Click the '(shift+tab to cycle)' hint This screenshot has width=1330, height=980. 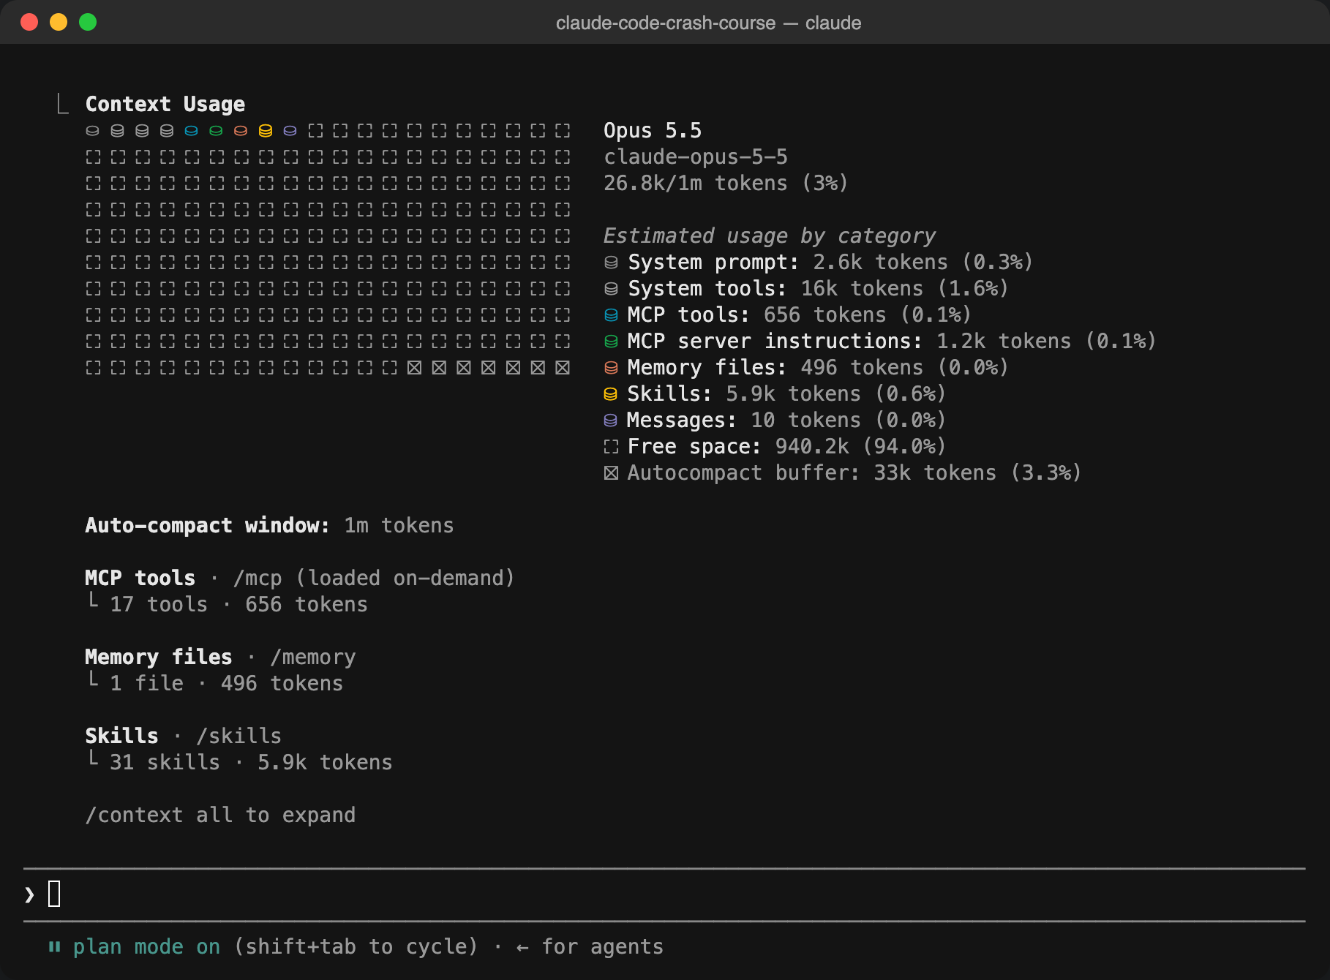(356, 947)
